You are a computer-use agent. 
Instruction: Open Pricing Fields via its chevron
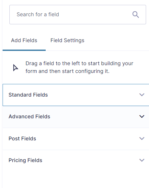(142, 160)
